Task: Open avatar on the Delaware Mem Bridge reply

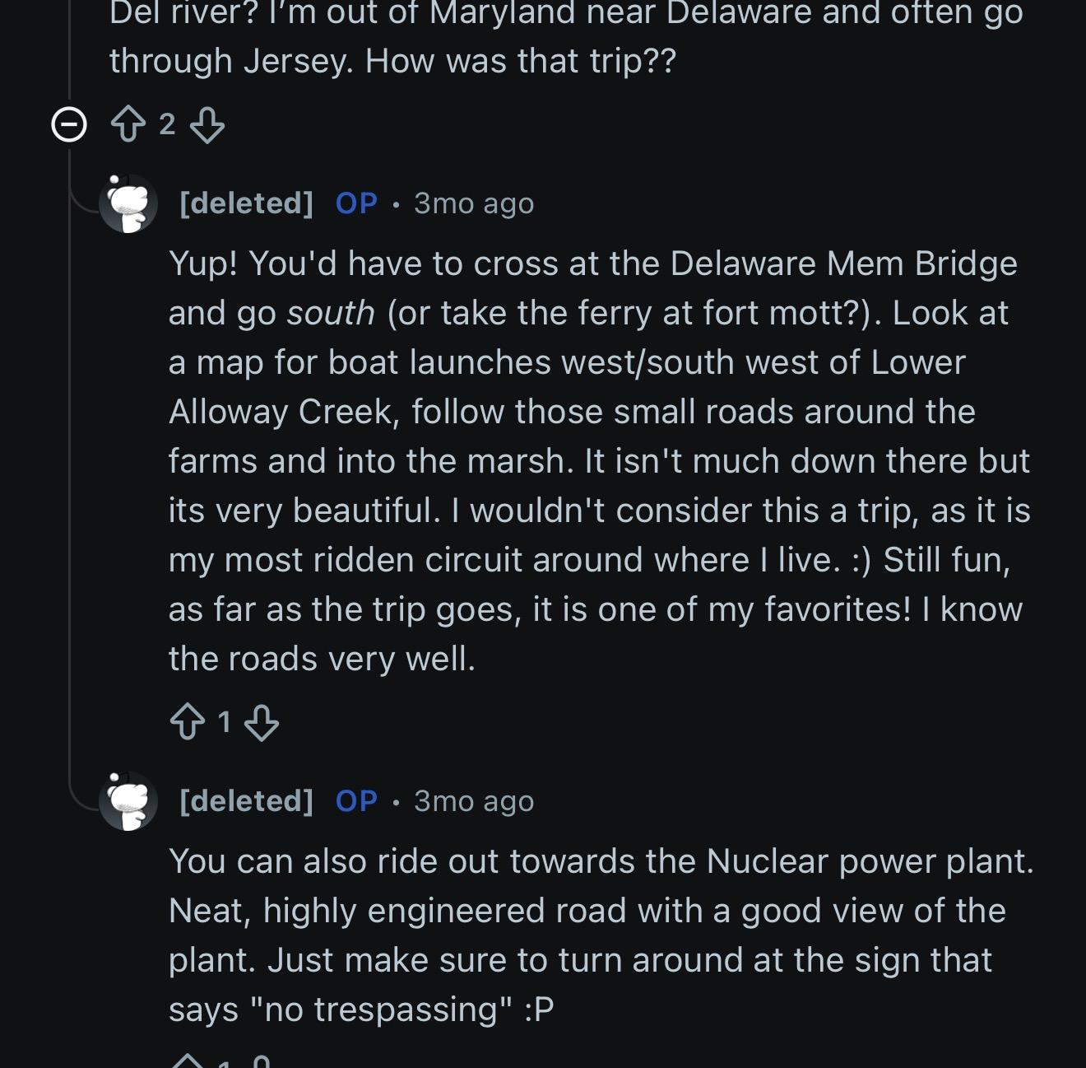Action: pos(128,203)
